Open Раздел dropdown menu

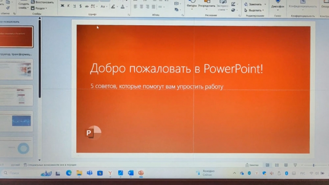coord(39,8)
